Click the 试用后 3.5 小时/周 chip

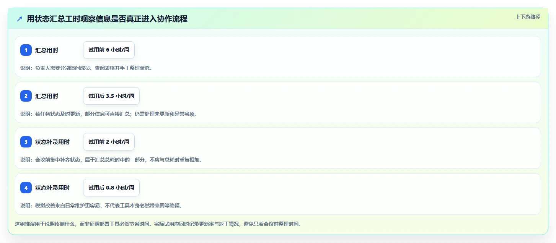111,96
